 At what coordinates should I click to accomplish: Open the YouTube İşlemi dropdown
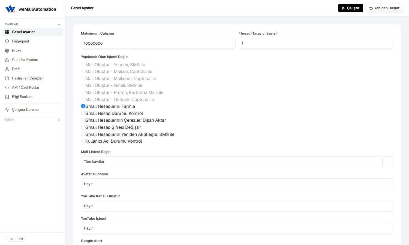click(237, 228)
